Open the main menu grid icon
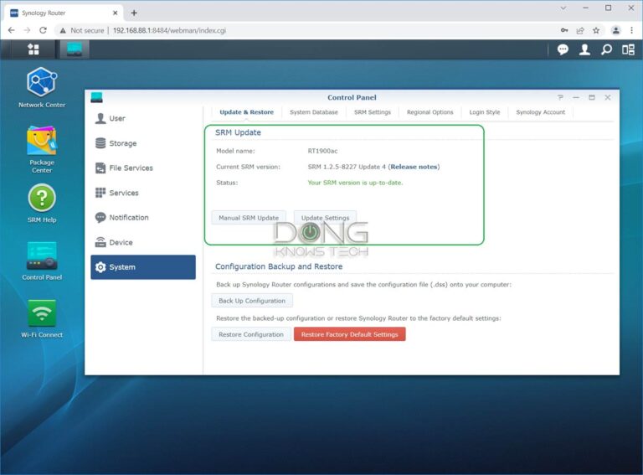 [x=33, y=49]
